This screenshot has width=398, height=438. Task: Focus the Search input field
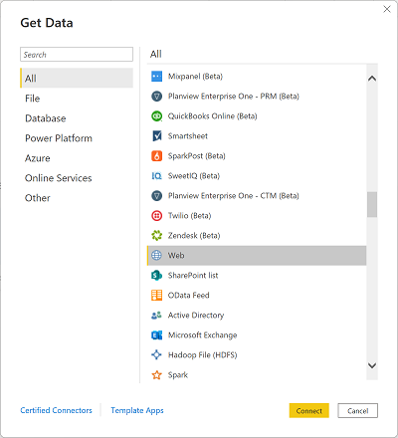77,55
